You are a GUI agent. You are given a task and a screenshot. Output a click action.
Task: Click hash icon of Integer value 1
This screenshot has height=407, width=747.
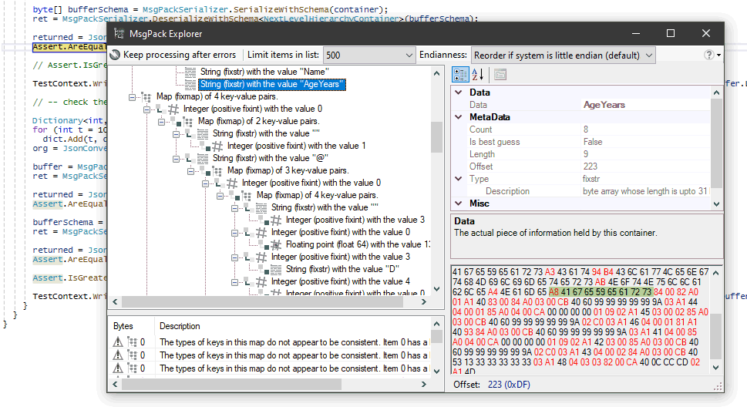coord(217,146)
